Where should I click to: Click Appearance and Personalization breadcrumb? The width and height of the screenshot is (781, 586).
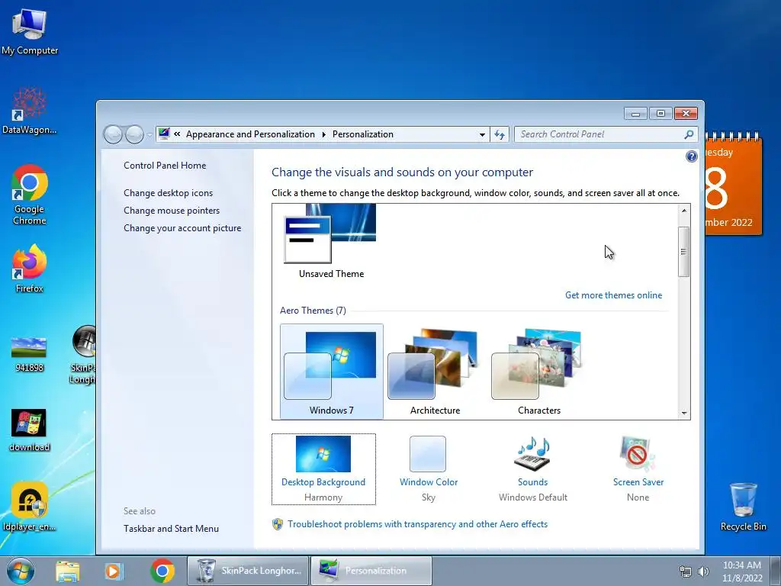(x=250, y=134)
